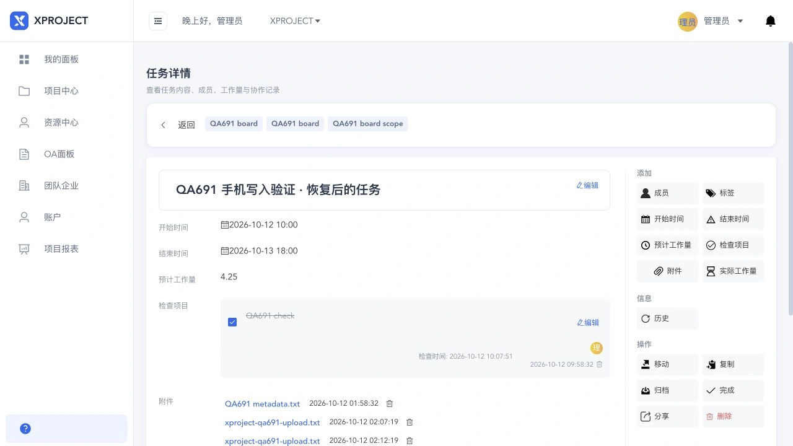
Task: Uncheck the QA691 check checkbox
Action: click(232, 322)
